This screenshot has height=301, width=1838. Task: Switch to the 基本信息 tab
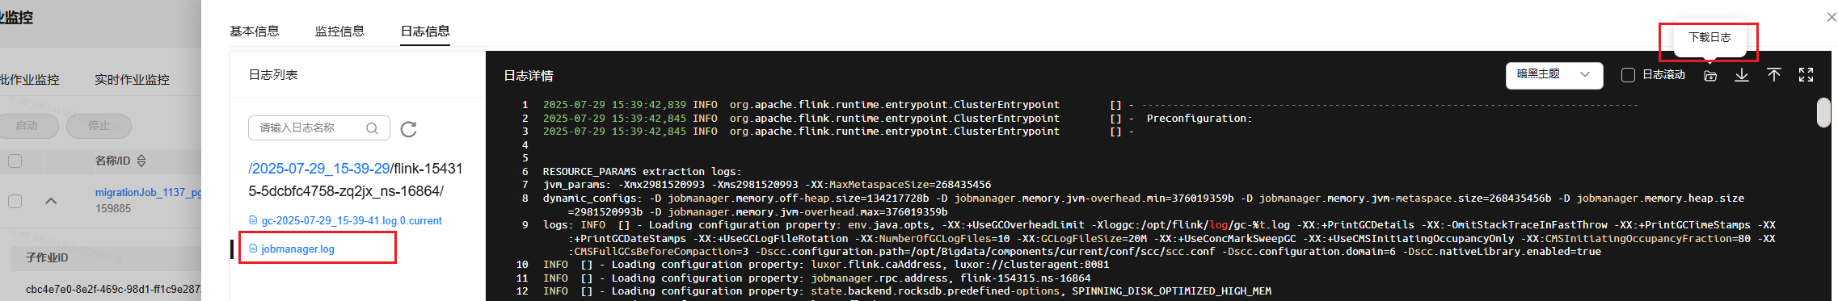pyautogui.click(x=255, y=31)
